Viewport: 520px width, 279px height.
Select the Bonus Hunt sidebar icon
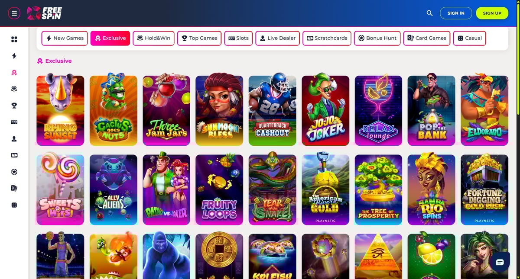(x=14, y=172)
